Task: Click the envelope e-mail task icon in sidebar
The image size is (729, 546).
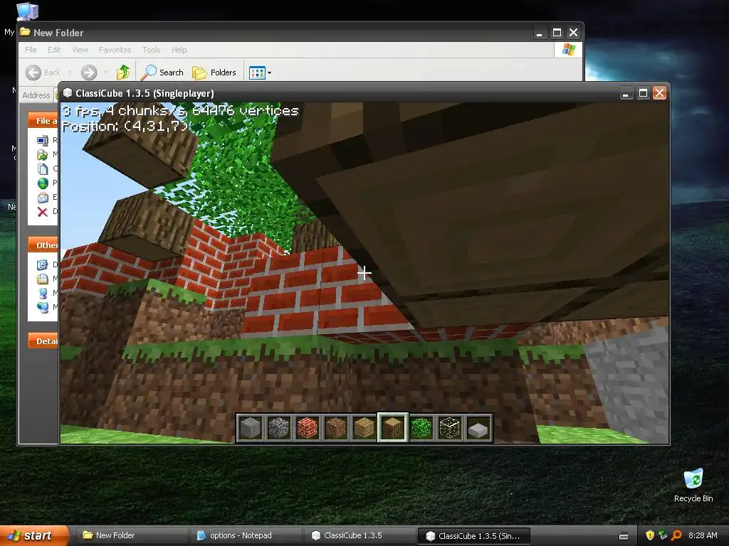Action: pyautogui.click(x=43, y=198)
